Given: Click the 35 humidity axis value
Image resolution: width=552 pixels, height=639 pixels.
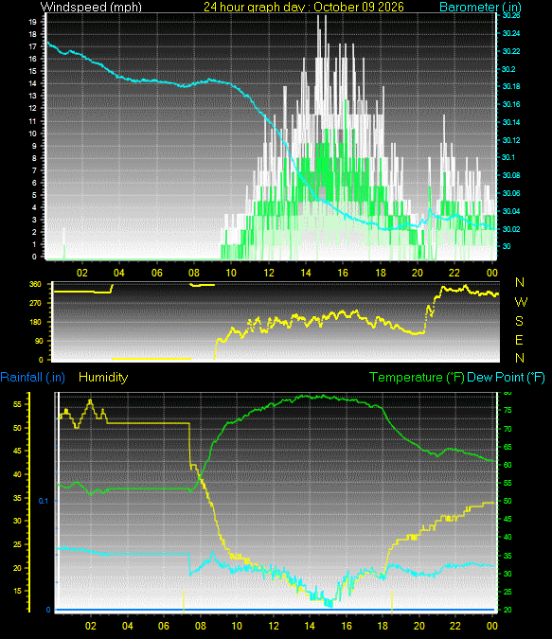Looking at the screenshot, I should (x=17, y=498).
